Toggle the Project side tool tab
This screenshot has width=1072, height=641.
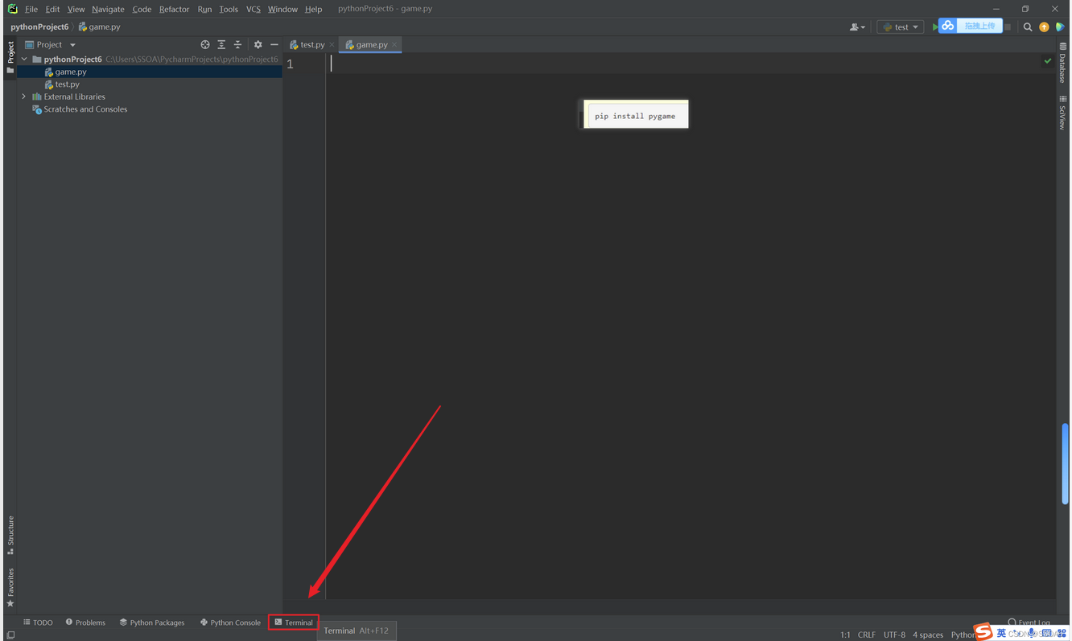point(10,57)
